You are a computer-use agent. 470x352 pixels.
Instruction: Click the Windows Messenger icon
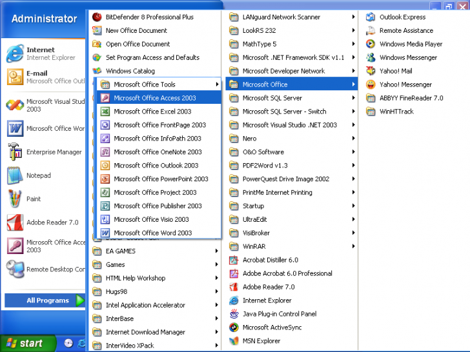tap(371, 57)
